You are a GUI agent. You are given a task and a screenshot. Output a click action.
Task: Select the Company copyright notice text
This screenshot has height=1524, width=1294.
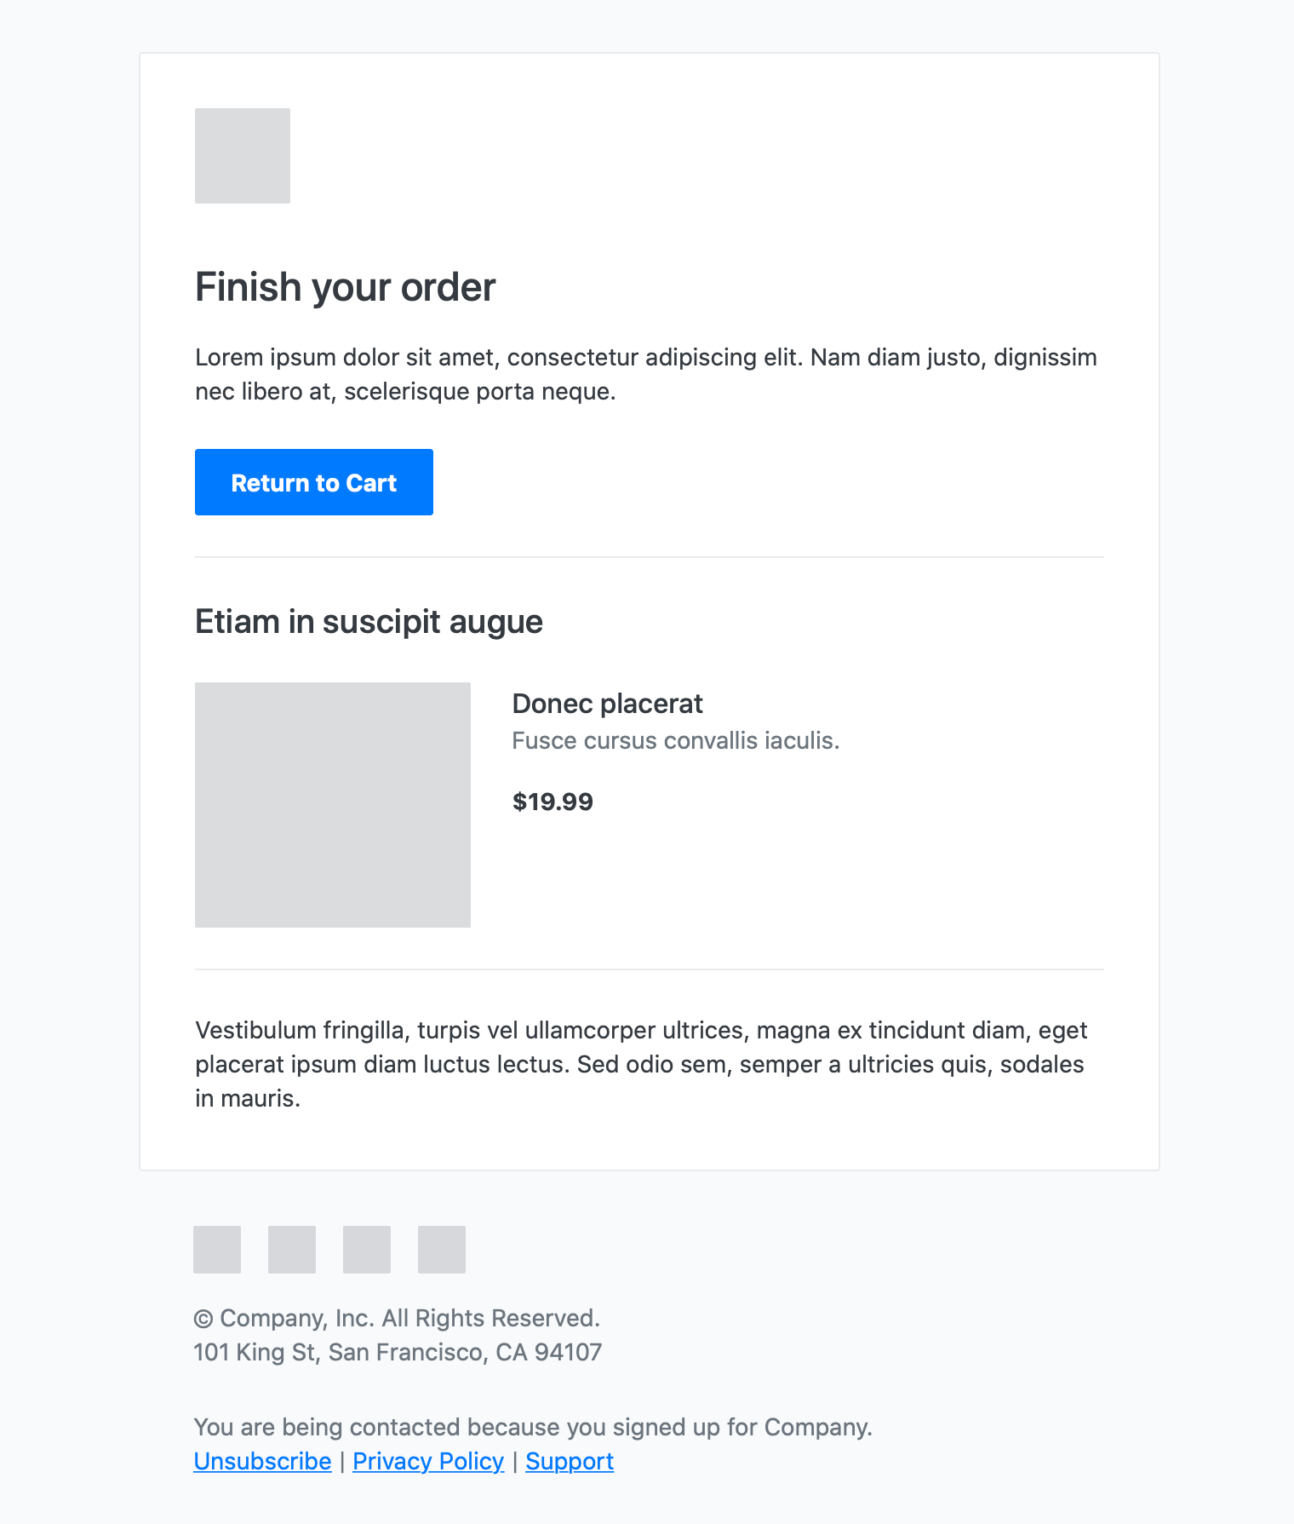point(398,1317)
